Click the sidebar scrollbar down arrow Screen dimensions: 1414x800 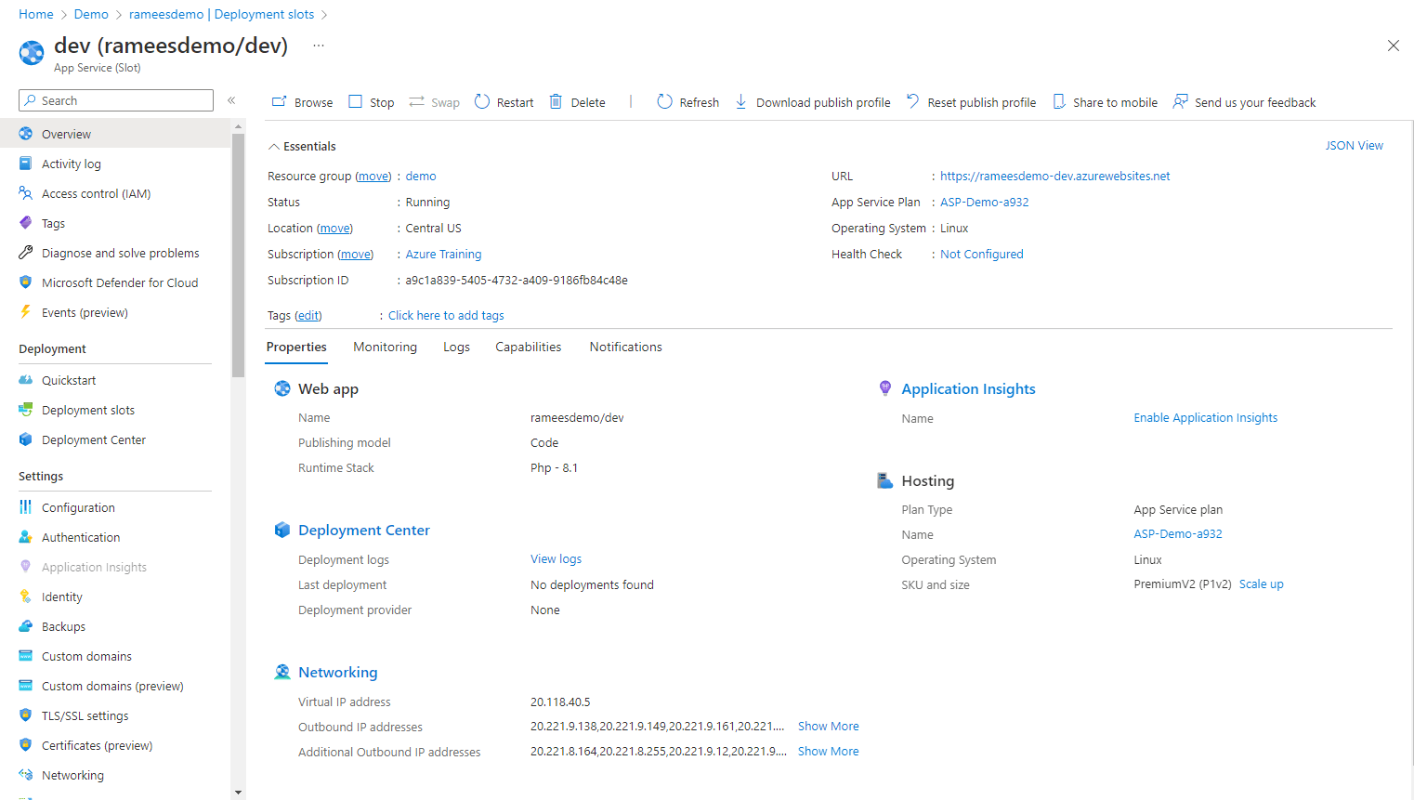(x=239, y=793)
